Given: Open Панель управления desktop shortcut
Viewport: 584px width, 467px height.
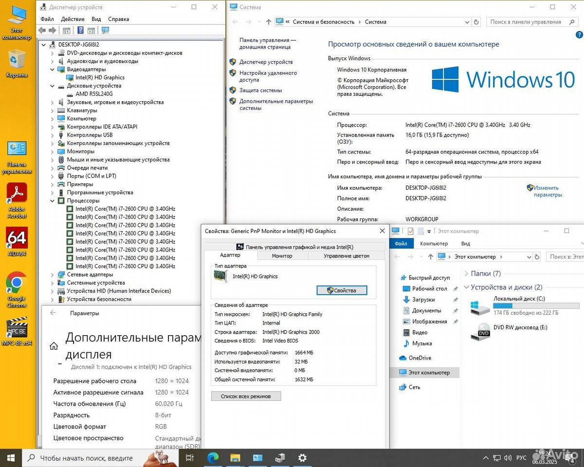Looking at the screenshot, I should (x=17, y=157).
